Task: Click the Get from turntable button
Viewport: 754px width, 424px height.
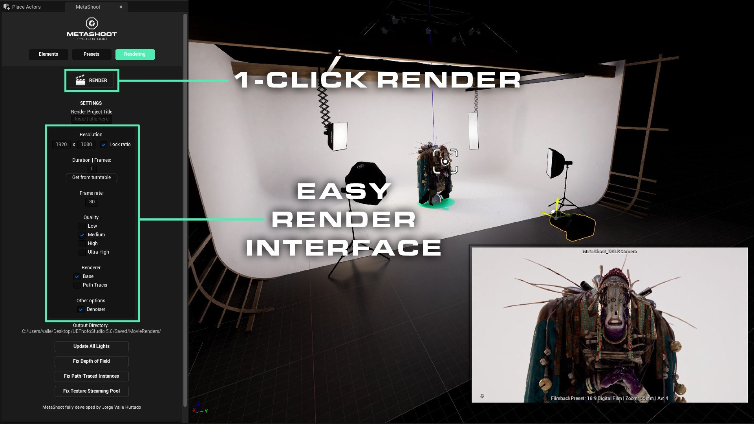Action: [92, 177]
